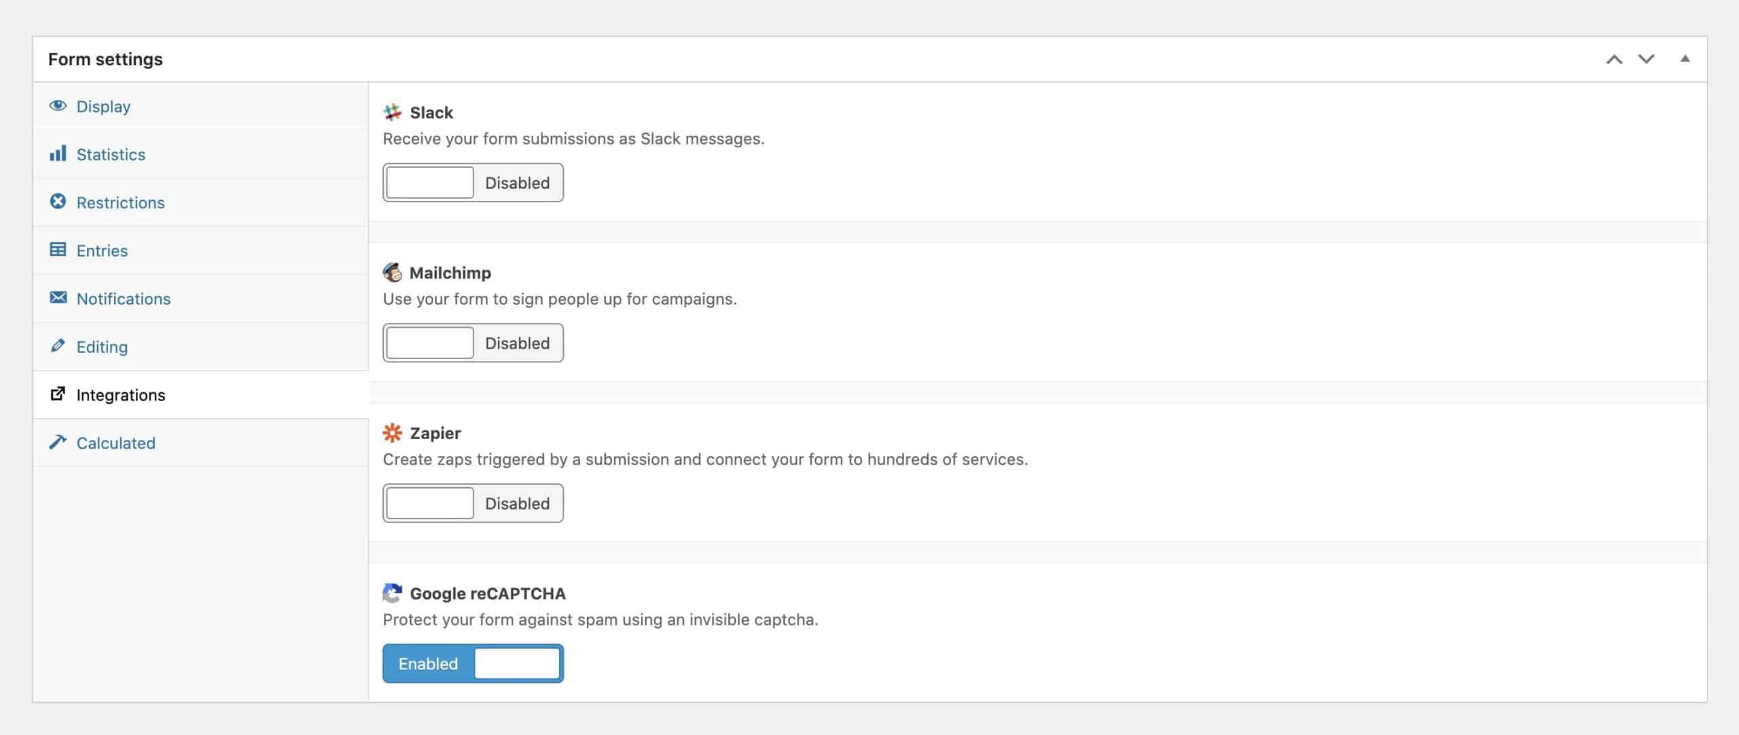Screen dimensions: 1739x735
Task: Click the Display eye icon
Action: pos(58,106)
